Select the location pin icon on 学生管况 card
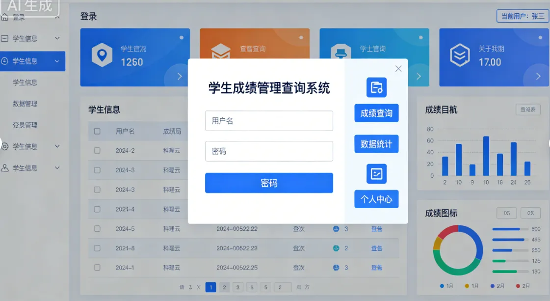 (x=102, y=54)
